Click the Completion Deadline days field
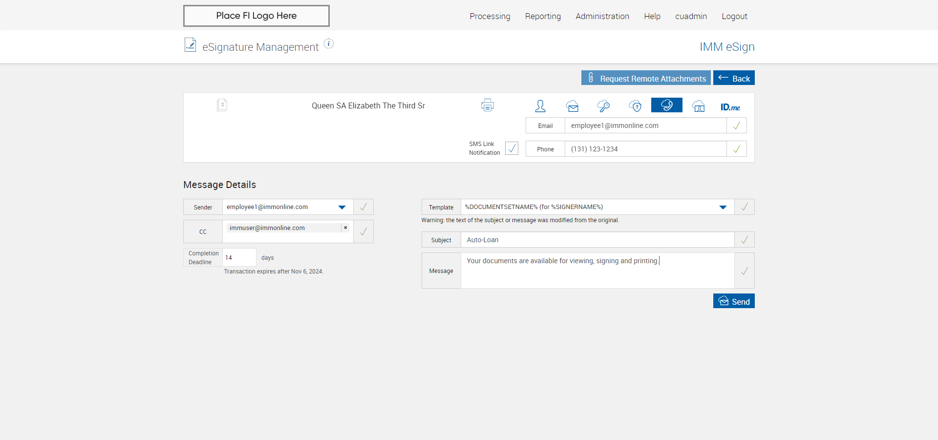938x440 pixels. [239, 257]
